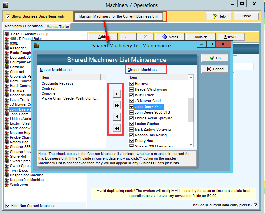Click Maintain Machinery for Current Business Unit
This screenshot has width=265, height=213.
[119, 16]
